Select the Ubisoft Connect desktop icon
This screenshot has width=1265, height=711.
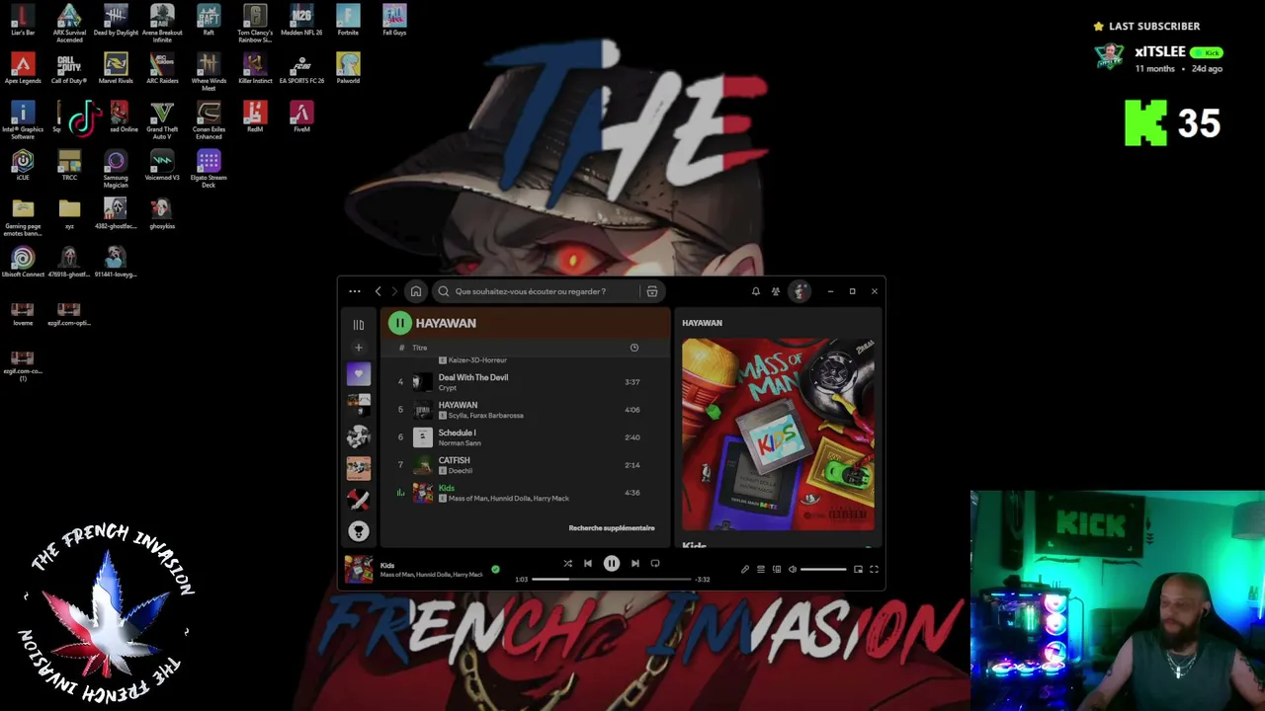click(23, 262)
